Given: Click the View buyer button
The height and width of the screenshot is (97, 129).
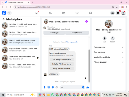Looking at the screenshot, I should coord(54,33).
